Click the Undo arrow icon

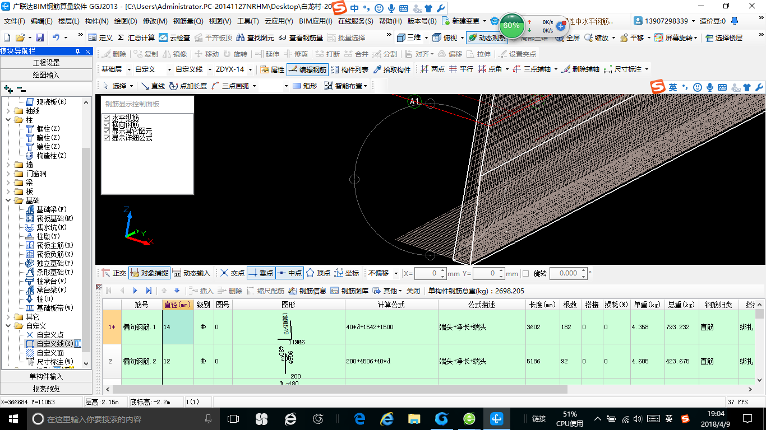(56, 38)
